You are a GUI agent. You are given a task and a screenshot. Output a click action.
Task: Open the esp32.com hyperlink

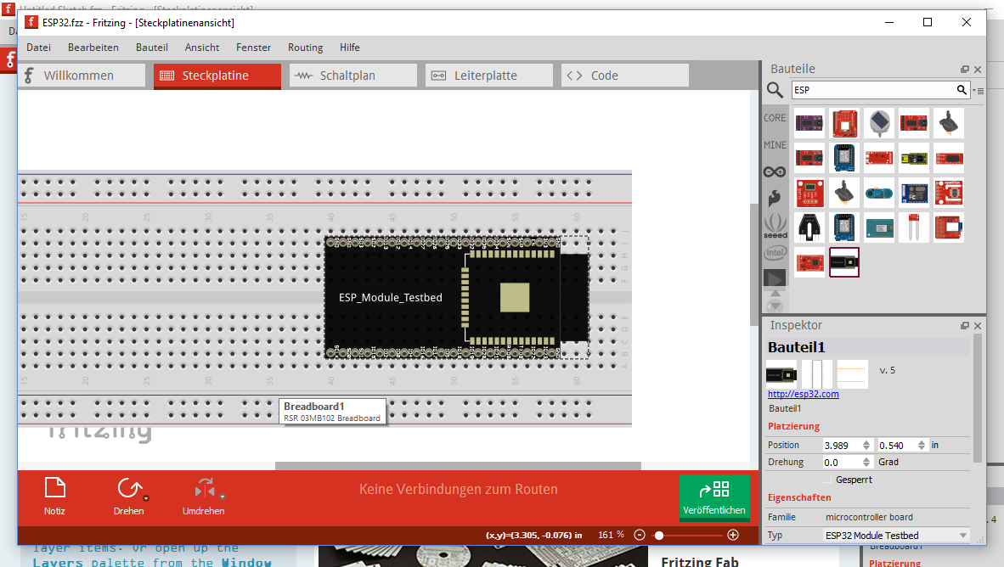(803, 394)
